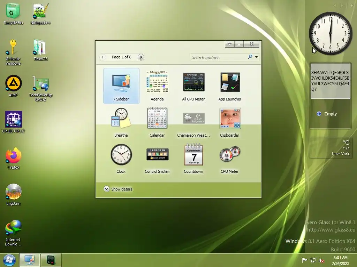357x267 pixels.
Task: Select the Clock gadget in gallery
Action: pos(121,158)
